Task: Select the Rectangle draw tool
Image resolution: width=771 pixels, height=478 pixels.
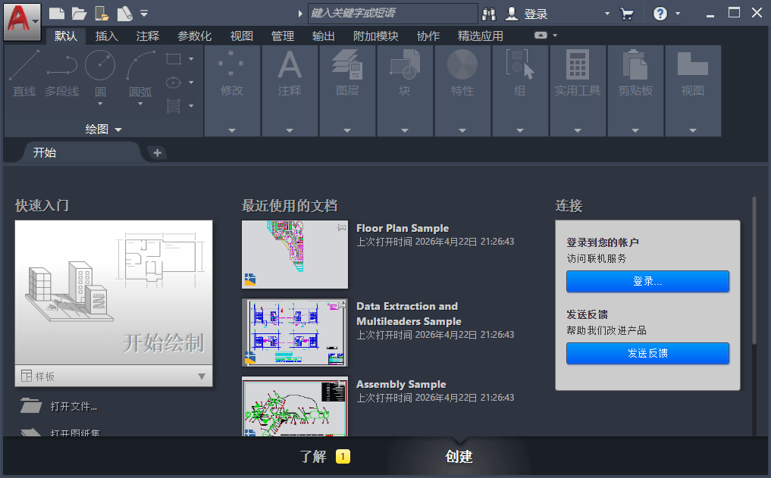Action: (x=174, y=59)
